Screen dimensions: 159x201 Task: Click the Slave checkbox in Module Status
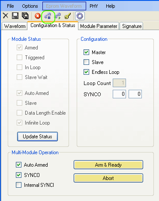point(19,103)
